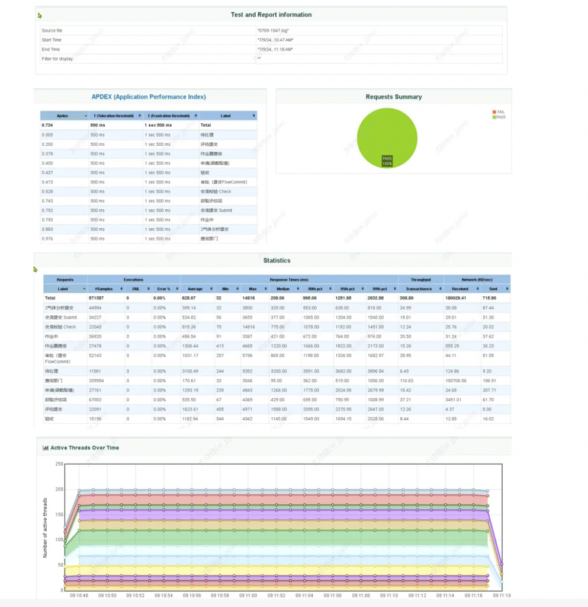Click the sort arrow on the Apdex column
Image resolution: width=588 pixels, height=607 pixels.
coord(86,116)
